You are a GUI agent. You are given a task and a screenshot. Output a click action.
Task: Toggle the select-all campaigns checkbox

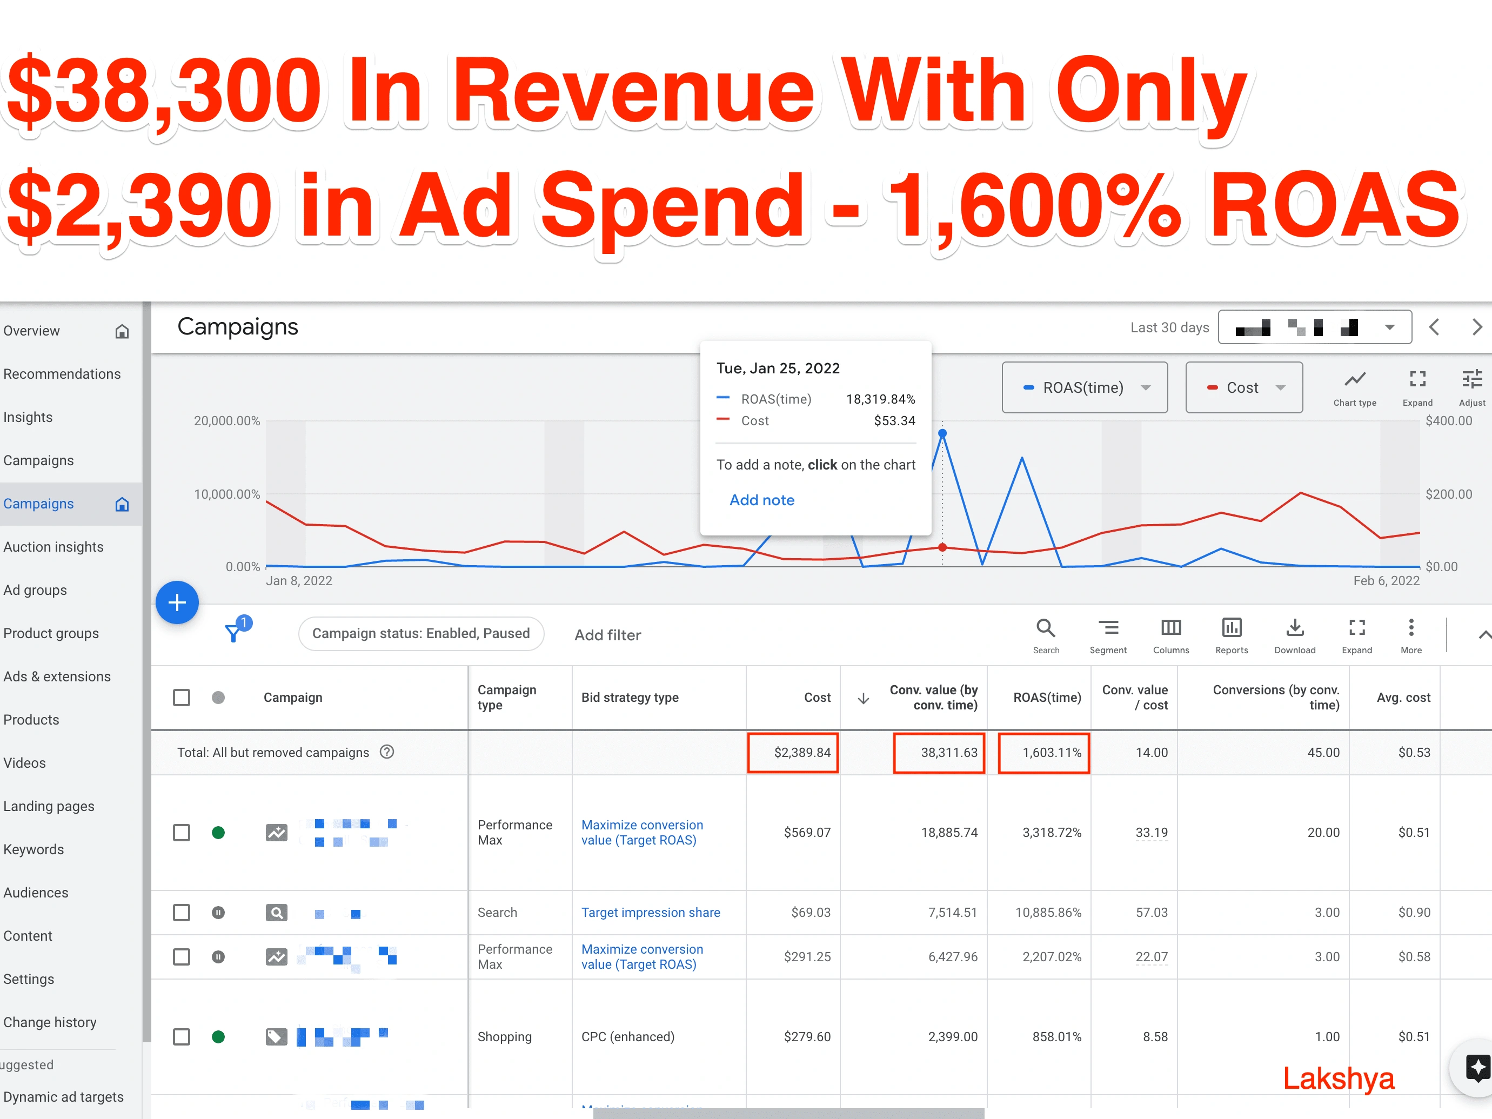(182, 698)
